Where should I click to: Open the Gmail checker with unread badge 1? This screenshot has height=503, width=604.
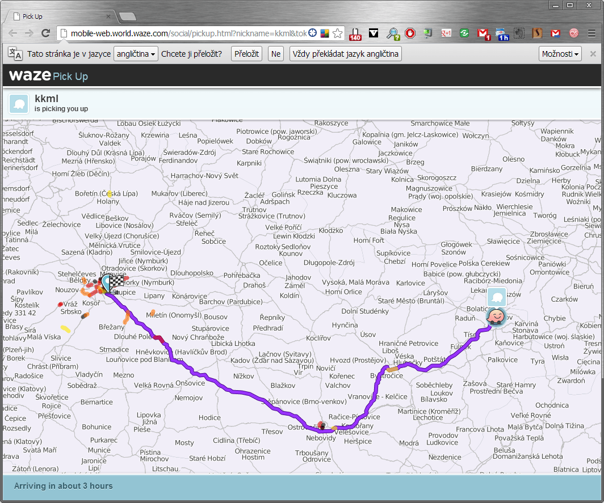point(484,34)
